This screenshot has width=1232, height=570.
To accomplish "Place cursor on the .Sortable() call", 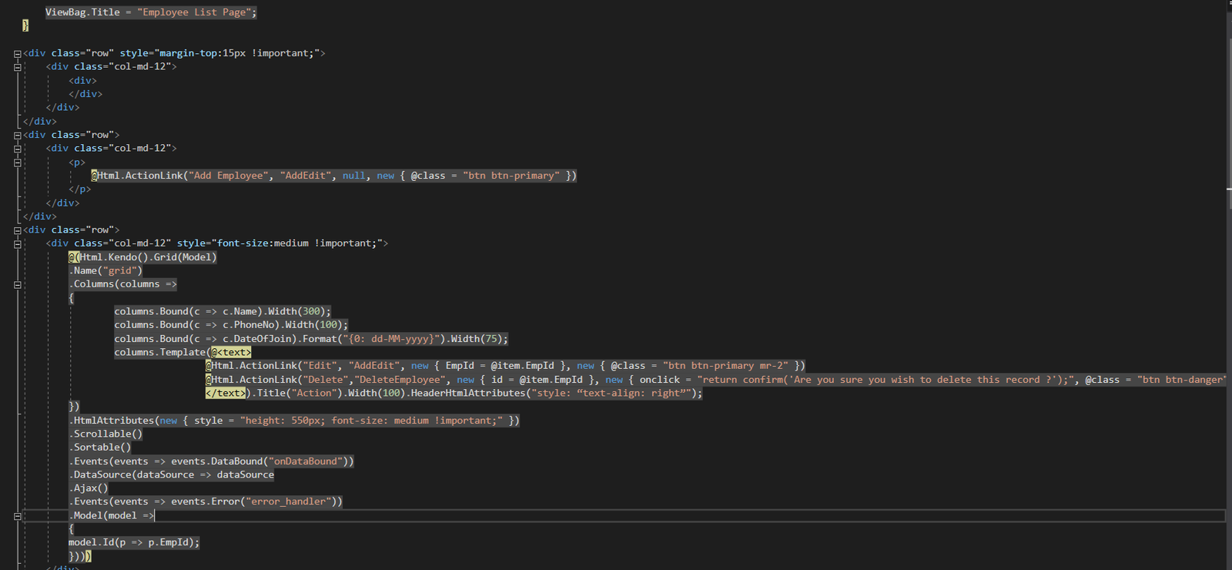I will [101, 447].
